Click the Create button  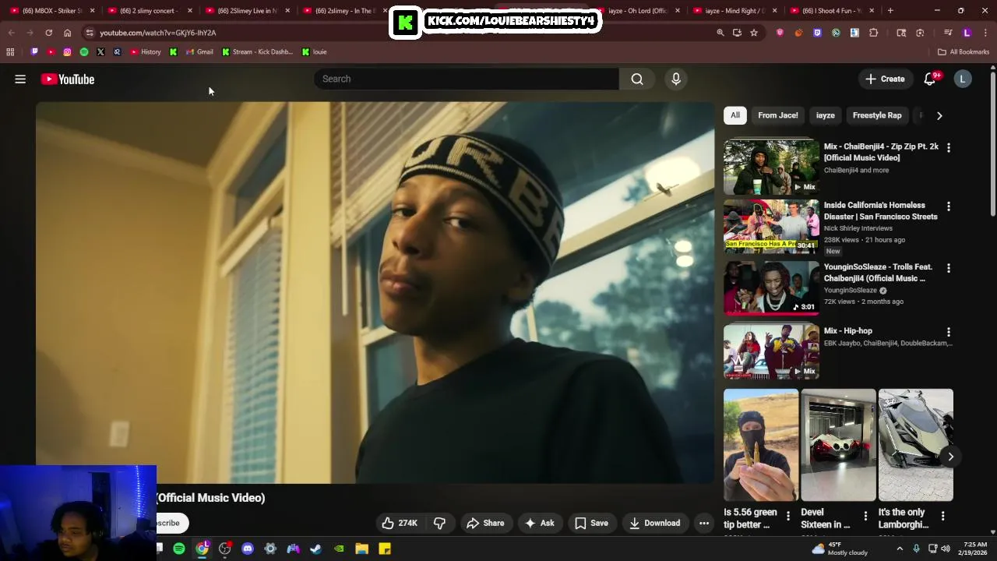pyautogui.click(x=885, y=79)
